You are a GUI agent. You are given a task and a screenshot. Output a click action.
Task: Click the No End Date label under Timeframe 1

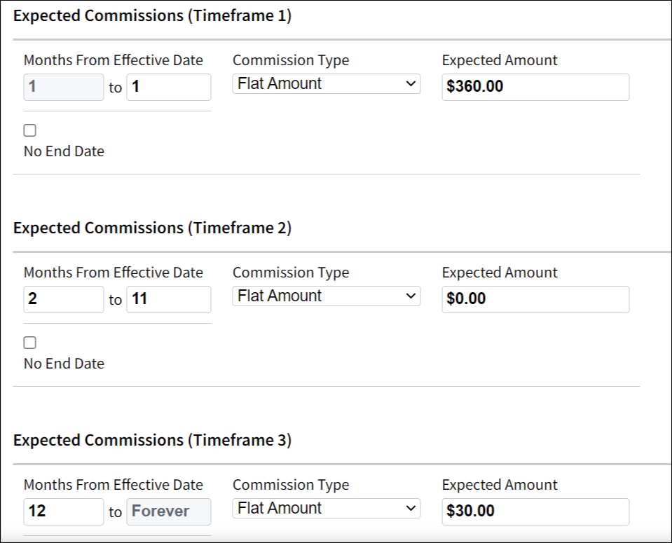[63, 151]
